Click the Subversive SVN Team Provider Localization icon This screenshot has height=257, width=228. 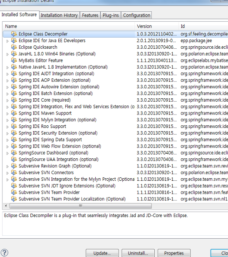pyautogui.click(x=14, y=199)
